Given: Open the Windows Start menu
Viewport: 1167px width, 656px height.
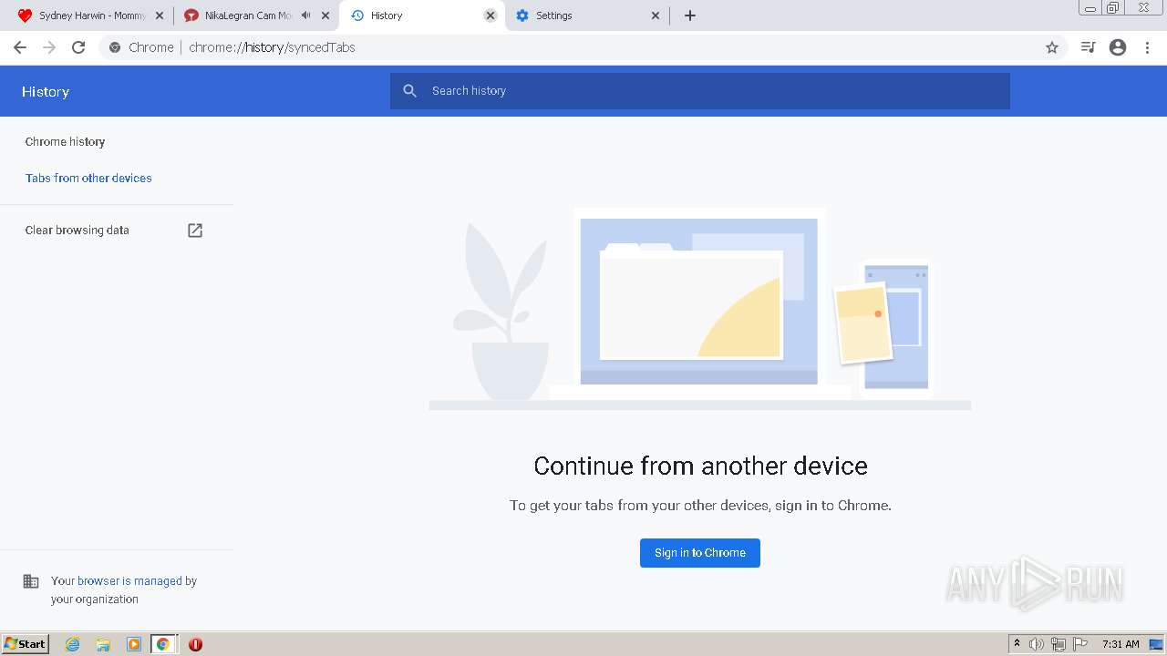Looking at the screenshot, I should click(x=26, y=644).
